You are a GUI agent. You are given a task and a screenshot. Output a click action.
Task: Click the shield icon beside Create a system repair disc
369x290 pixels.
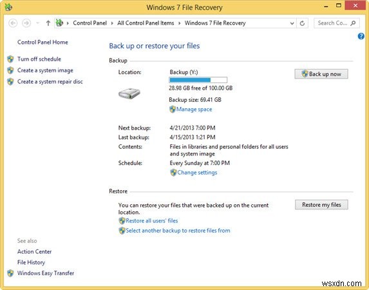tap(10, 81)
